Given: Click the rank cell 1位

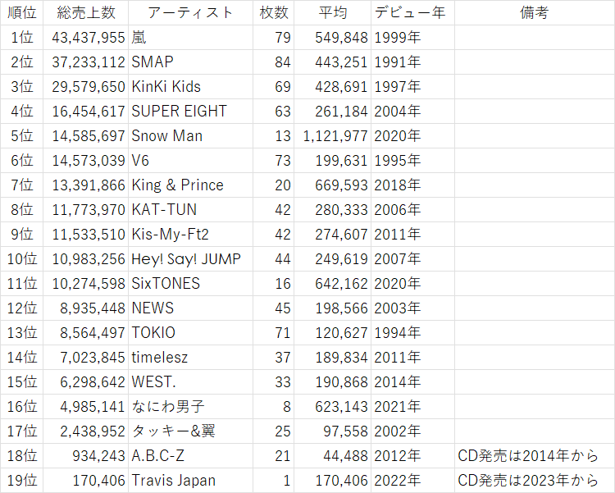Looking at the screenshot, I should 21,37.
